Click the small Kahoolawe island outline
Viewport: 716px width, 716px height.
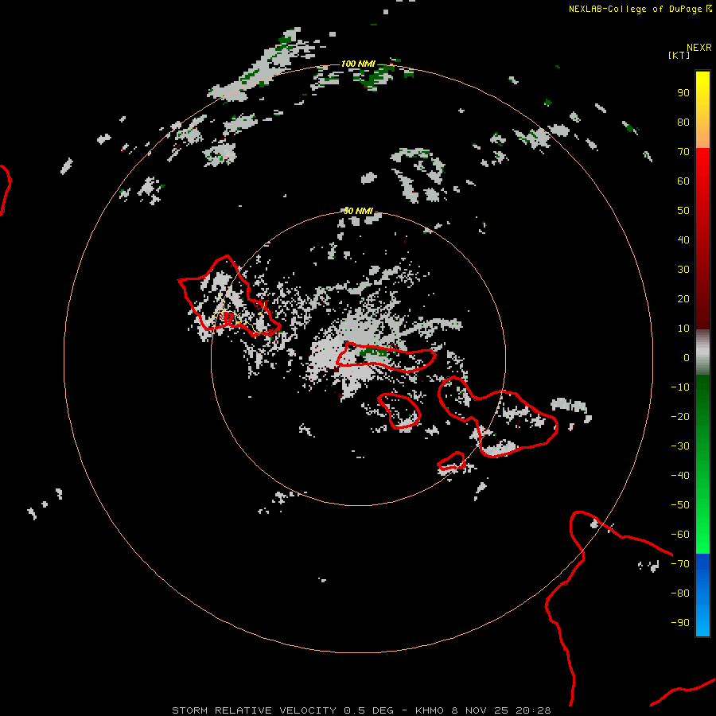452,461
